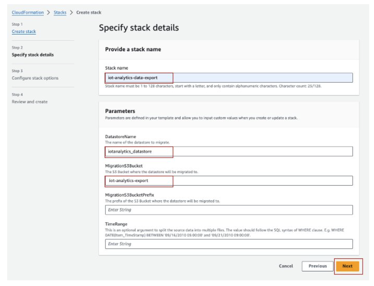Return to Step 1 Create stack link
Screen dimensions: 374x286
tap(24, 31)
